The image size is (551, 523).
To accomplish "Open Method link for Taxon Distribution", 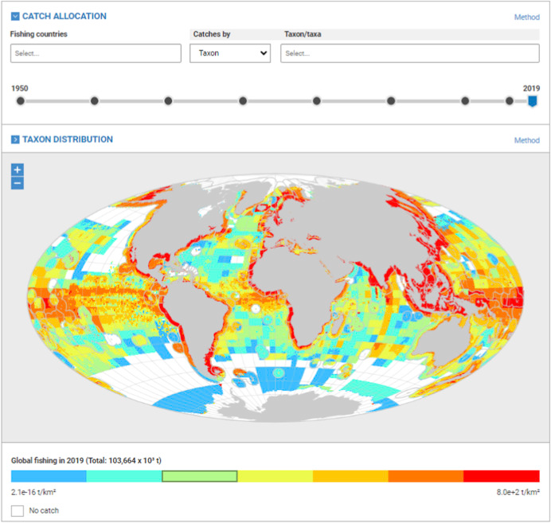I will pos(526,140).
